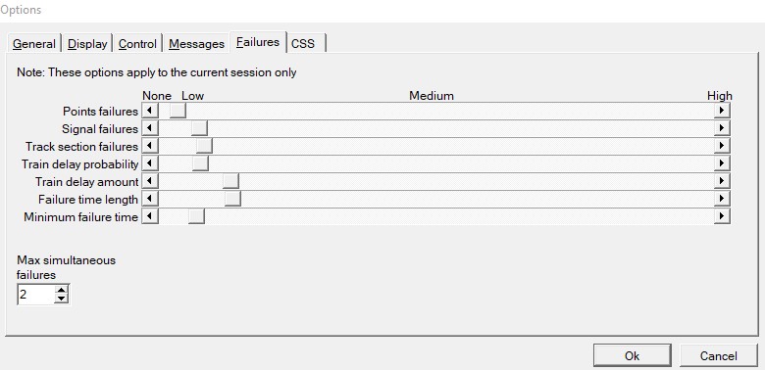Image resolution: width=765 pixels, height=370 pixels.
Task: Decrease Track section failures using left arrow
Action: tap(150, 146)
